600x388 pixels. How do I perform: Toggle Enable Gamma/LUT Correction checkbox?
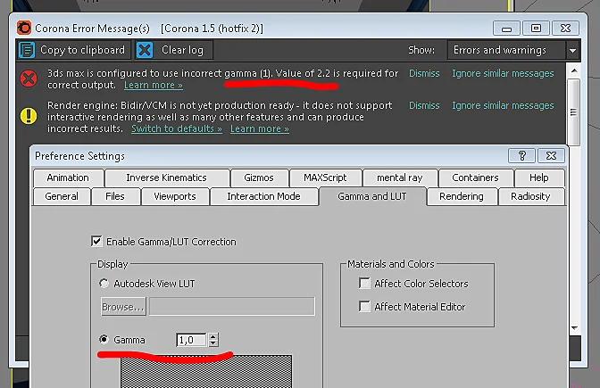click(x=96, y=242)
